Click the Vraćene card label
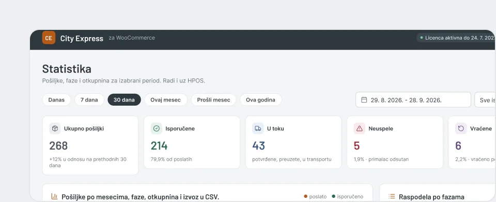Image resolution: width=496 pixels, height=202 pixels. [x=481, y=128]
